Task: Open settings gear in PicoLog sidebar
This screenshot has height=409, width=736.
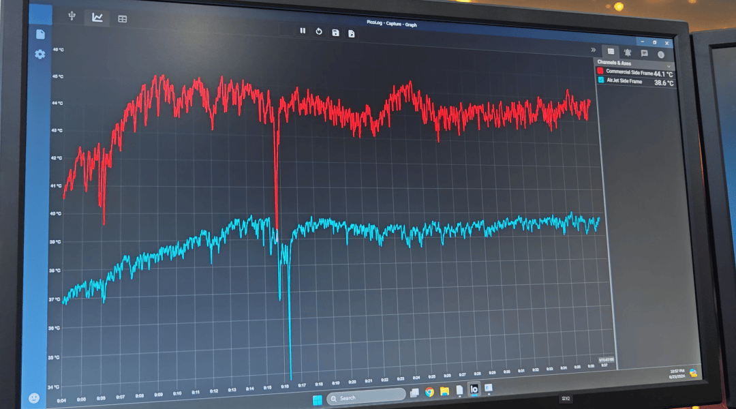Action: (40, 55)
